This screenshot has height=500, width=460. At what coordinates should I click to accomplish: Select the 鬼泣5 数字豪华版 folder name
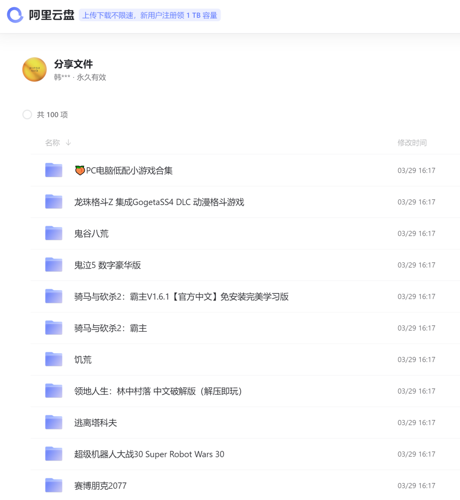(x=108, y=265)
